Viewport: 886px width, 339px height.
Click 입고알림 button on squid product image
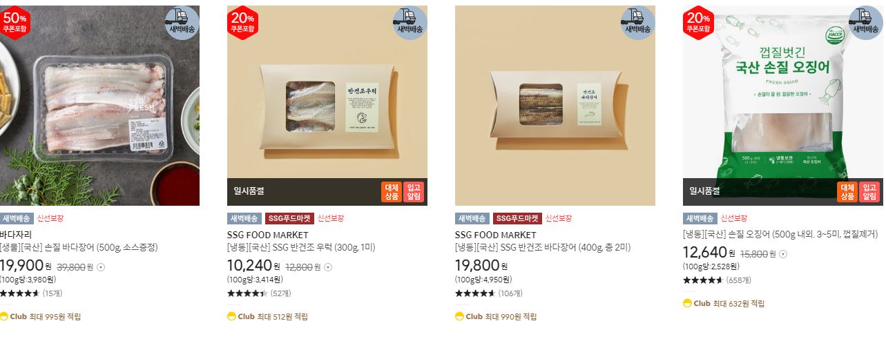[869, 192]
